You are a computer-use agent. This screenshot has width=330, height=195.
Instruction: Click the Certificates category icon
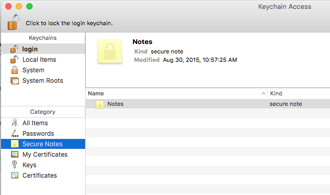(15, 175)
